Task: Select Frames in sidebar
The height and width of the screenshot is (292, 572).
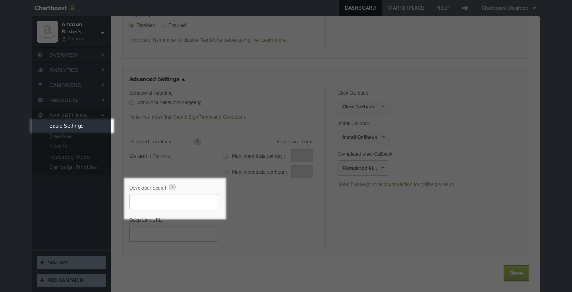Action: 58,146
